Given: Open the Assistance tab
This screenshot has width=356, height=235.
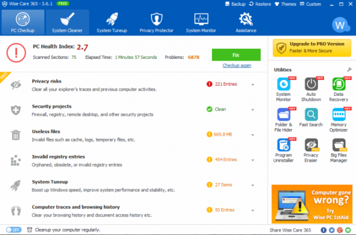Looking at the screenshot, I should [x=246, y=22].
